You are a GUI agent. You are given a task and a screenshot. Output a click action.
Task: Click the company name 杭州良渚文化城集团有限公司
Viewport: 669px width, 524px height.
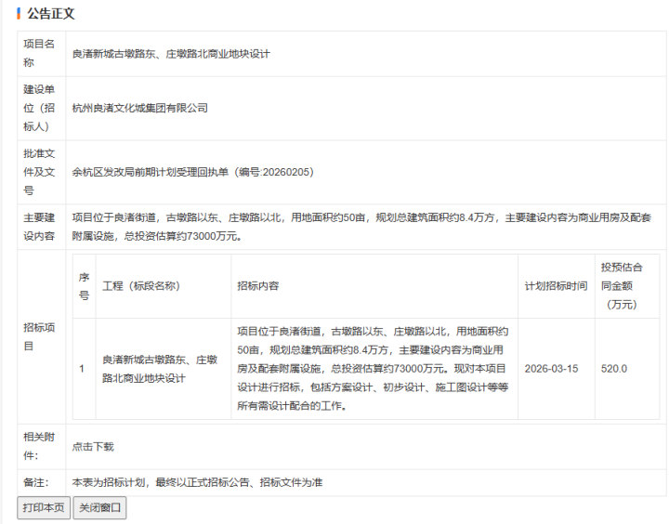(139, 108)
